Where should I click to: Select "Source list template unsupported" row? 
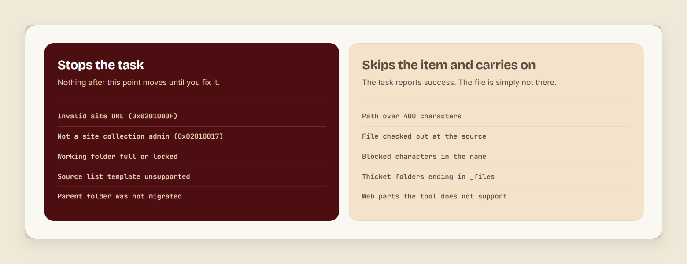point(192,177)
